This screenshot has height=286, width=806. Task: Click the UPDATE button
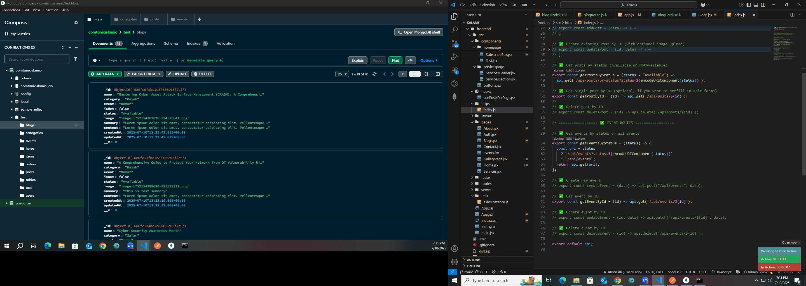[177, 74]
